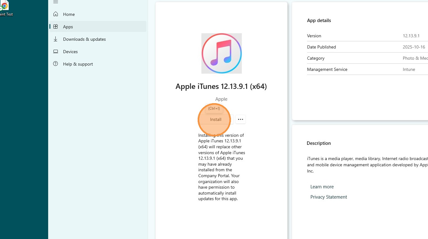Click the 'Date Published' label
The image size is (428, 239).
(x=321, y=47)
